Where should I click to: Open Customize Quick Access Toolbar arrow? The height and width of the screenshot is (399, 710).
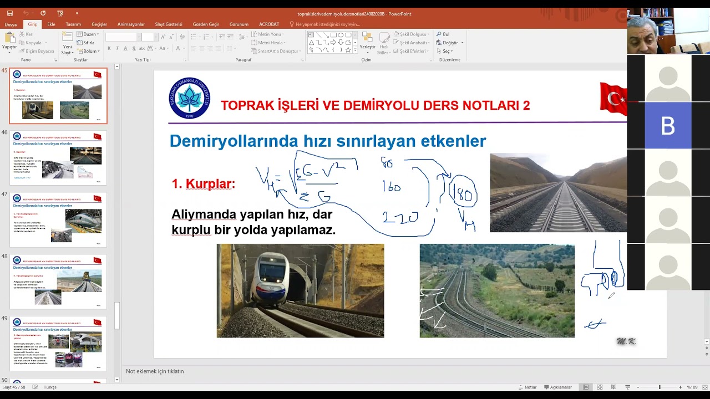coord(77,13)
